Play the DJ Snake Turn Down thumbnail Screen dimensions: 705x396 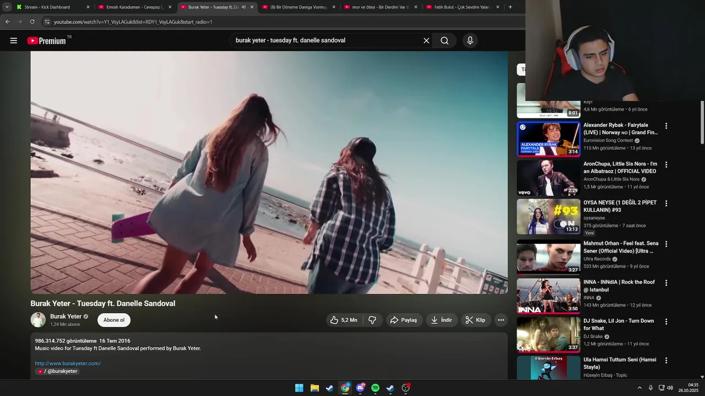point(549,335)
